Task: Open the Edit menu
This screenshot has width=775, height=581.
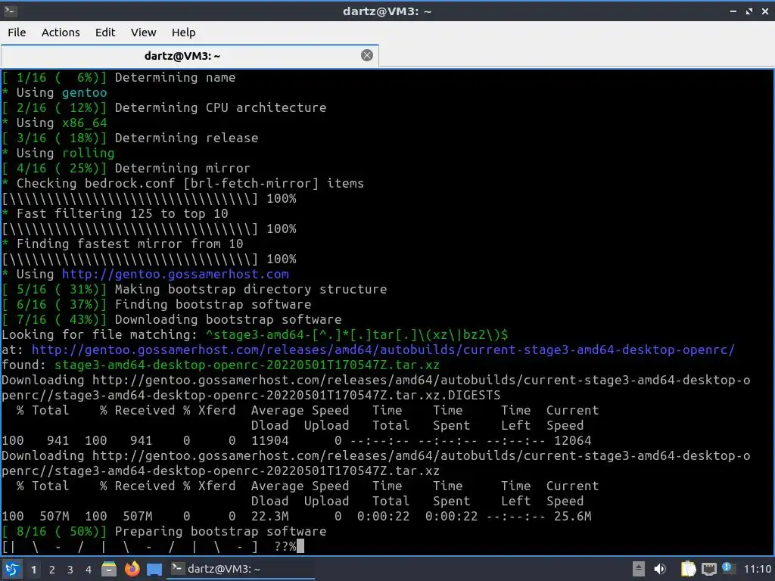Action: click(x=104, y=33)
